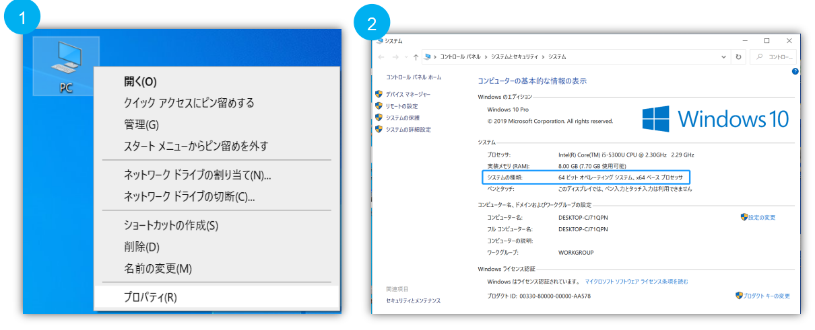Viewport: 815px width, 330px height.
Task: Click the up-one-level arrow
Action: [416, 57]
